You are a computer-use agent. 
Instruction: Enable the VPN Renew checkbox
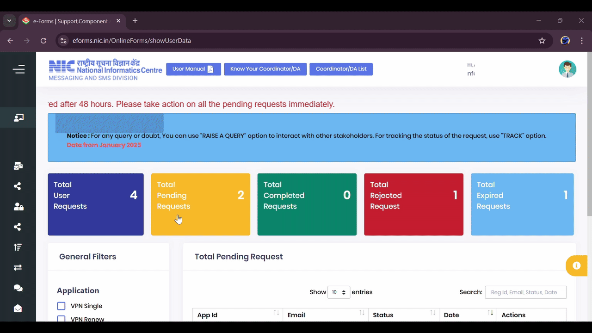point(61,319)
